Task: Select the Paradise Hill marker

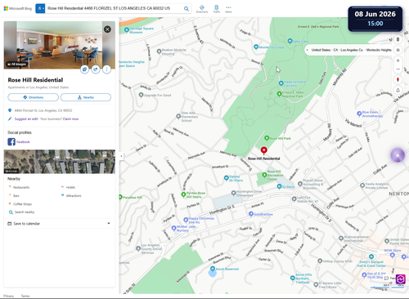Action: pyautogui.click(x=120, y=197)
